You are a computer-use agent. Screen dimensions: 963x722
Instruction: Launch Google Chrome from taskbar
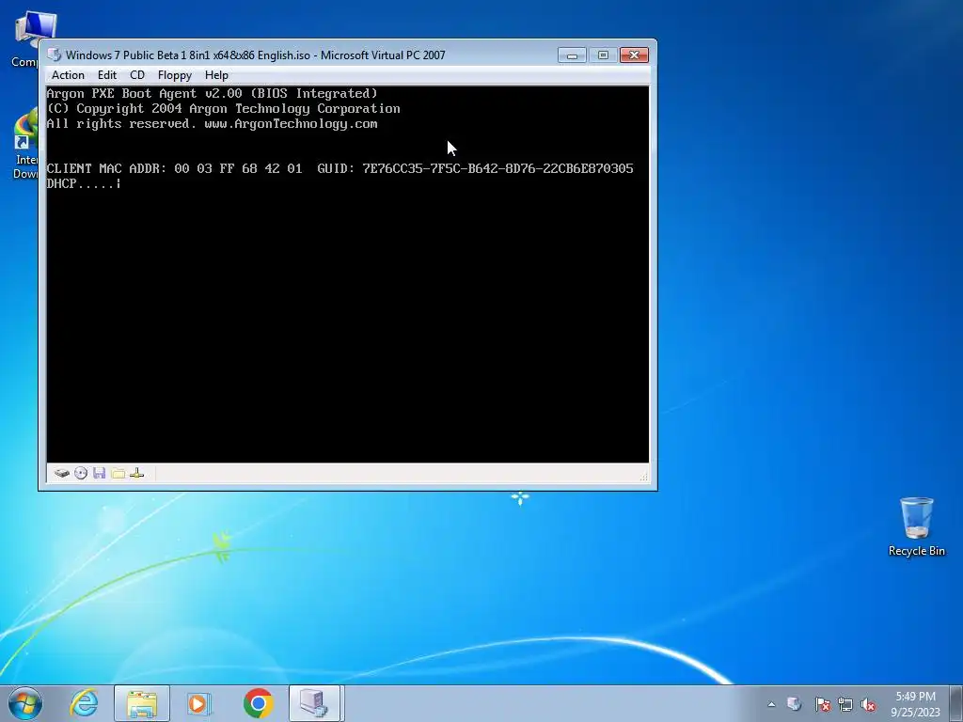(x=258, y=703)
